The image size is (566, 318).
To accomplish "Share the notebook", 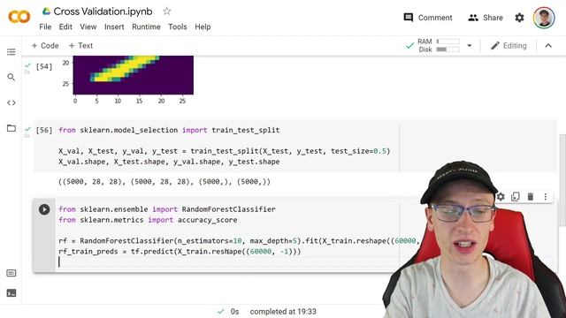I will click(485, 18).
